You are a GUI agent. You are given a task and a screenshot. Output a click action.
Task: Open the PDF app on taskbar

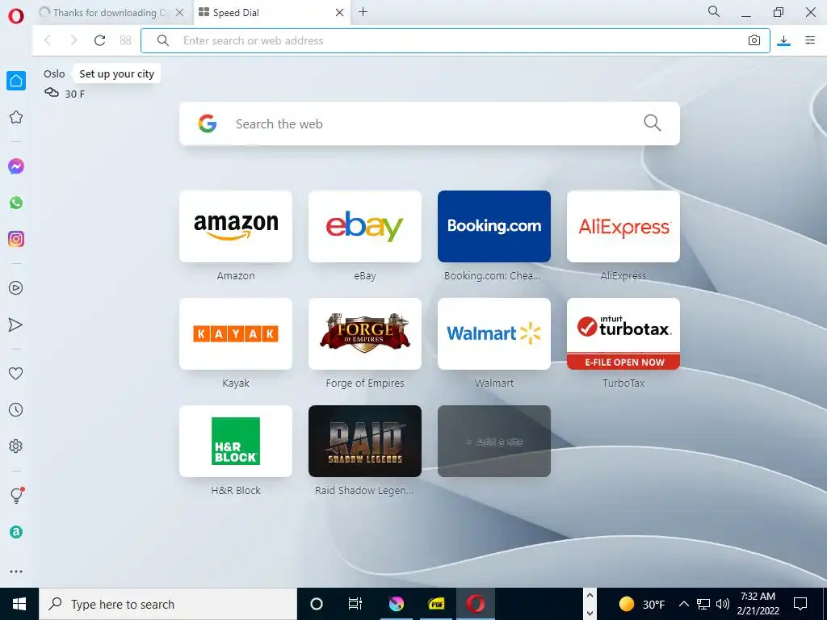pos(436,604)
